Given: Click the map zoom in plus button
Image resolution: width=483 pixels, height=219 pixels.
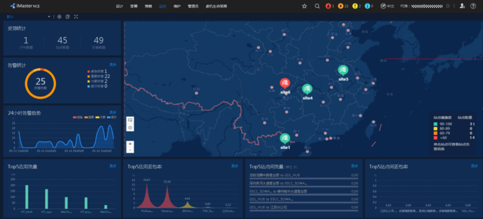Looking at the screenshot, I should point(130,144).
